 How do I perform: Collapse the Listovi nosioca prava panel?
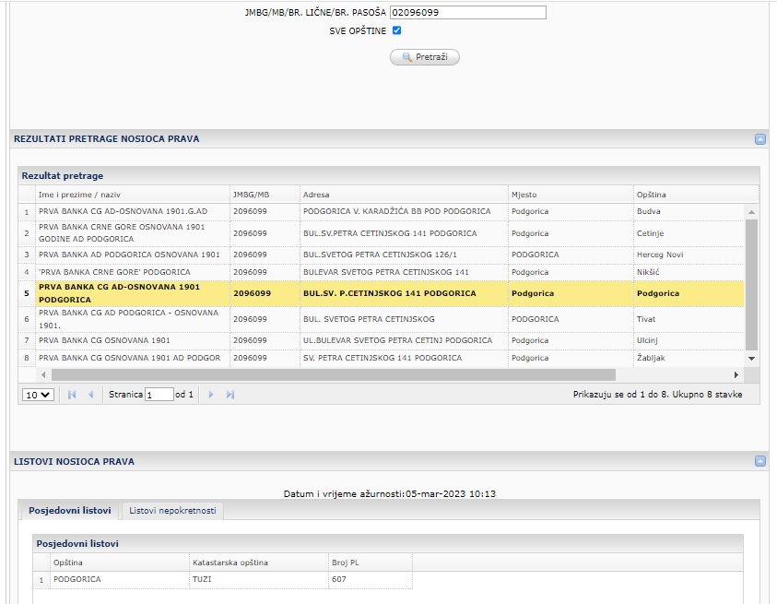click(760, 462)
